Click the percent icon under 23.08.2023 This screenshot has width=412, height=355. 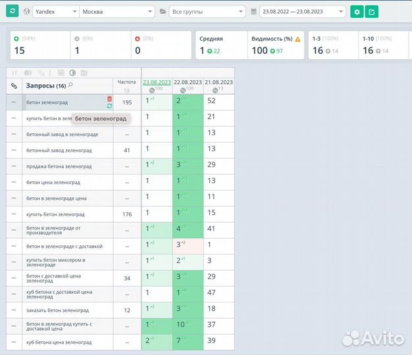point(151,90)
